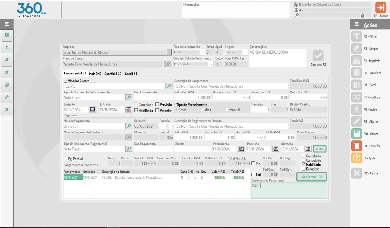Open F1 Ajuda question mark icon

[357, 158]
